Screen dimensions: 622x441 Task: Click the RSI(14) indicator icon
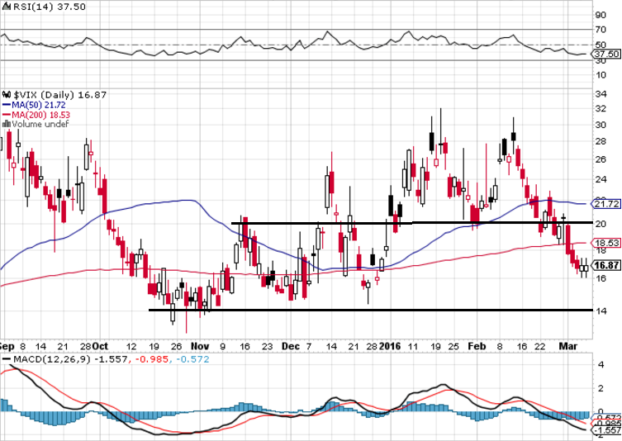coord(7,7)
